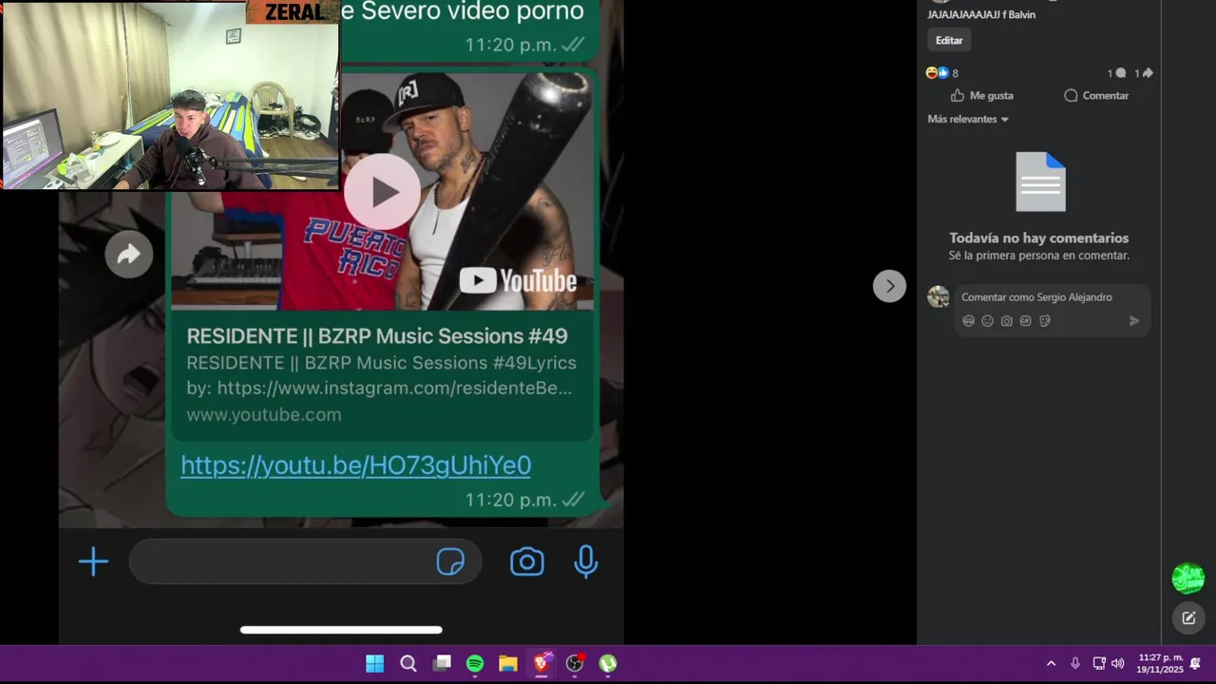
Task: Open the notifications bell in the tray
Action: tap(1196, 664)
